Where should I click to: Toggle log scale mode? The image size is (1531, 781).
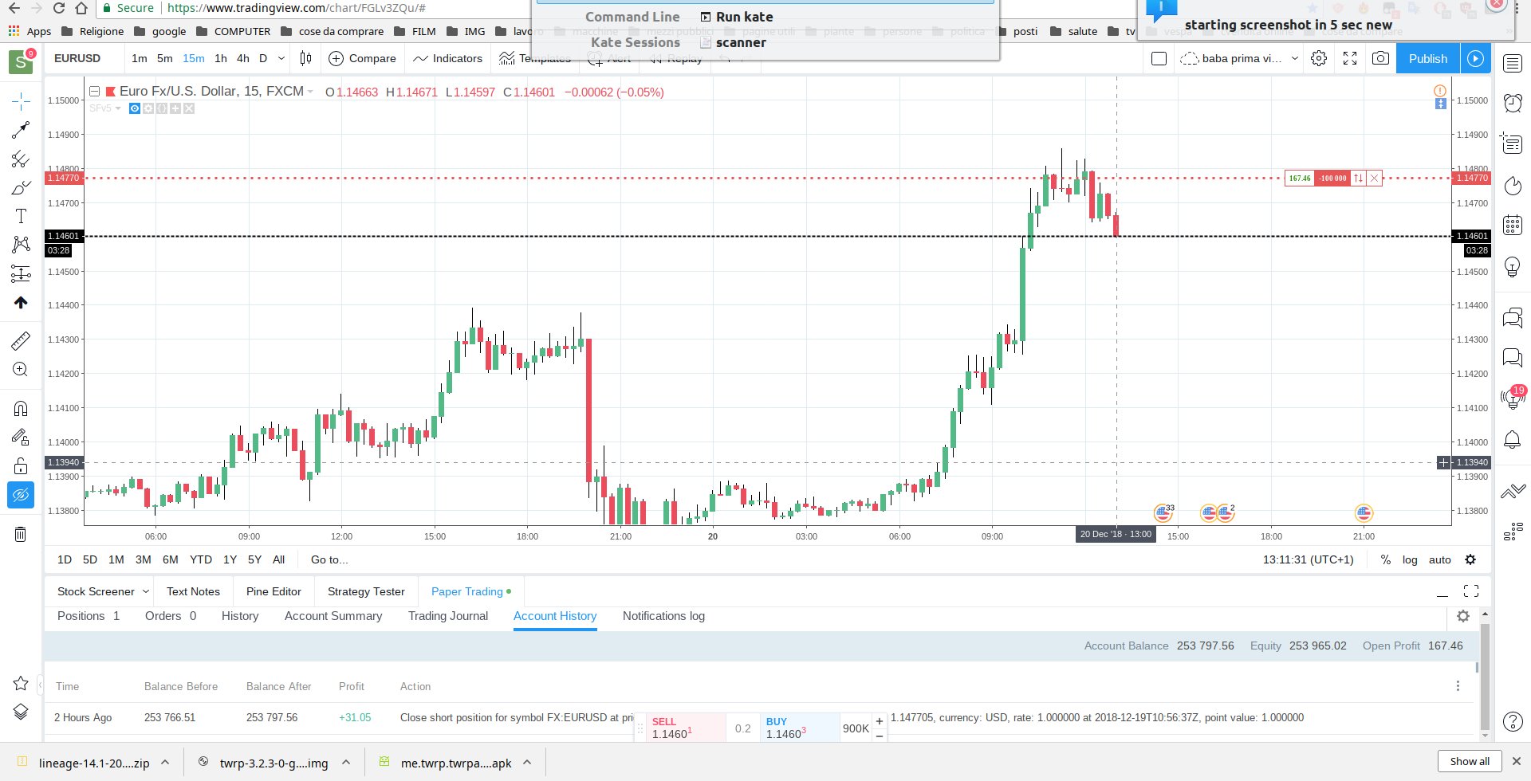click(x=1410, y=559)
